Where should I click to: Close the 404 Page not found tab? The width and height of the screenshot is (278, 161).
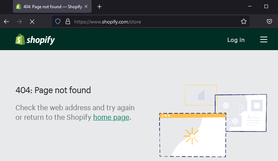(x=86, y=7)
